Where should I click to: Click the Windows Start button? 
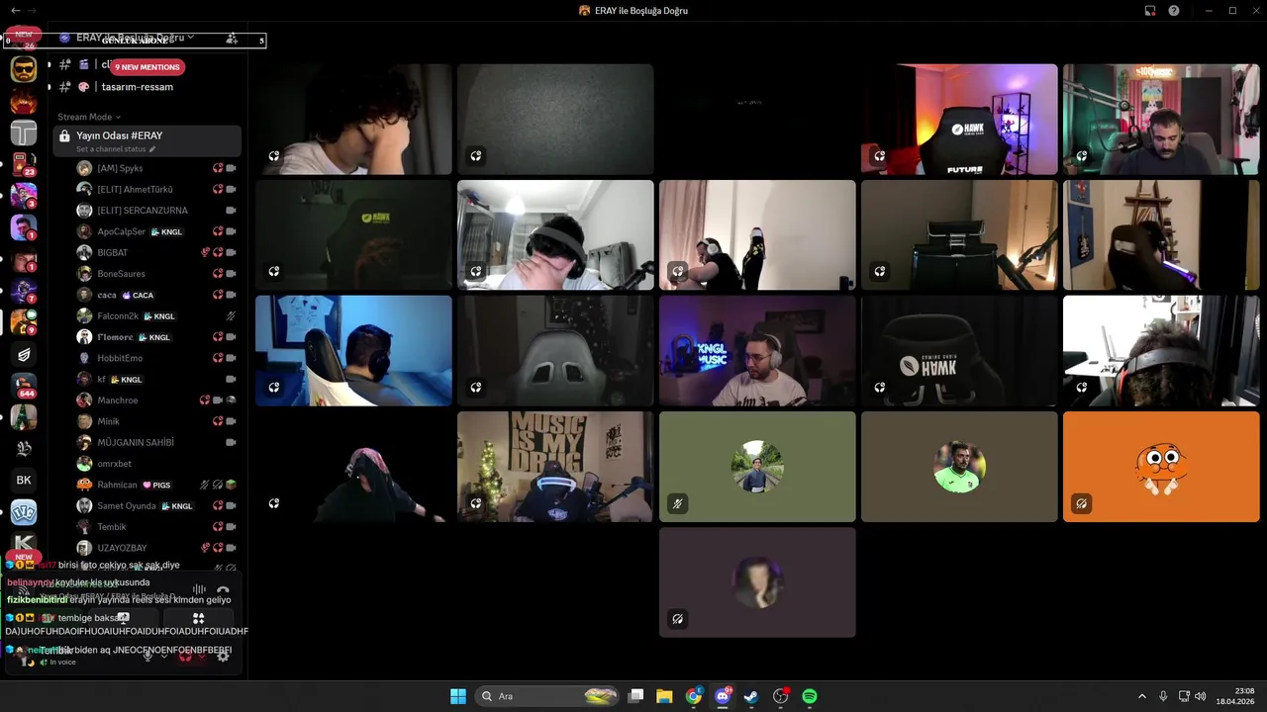(458, 696)
